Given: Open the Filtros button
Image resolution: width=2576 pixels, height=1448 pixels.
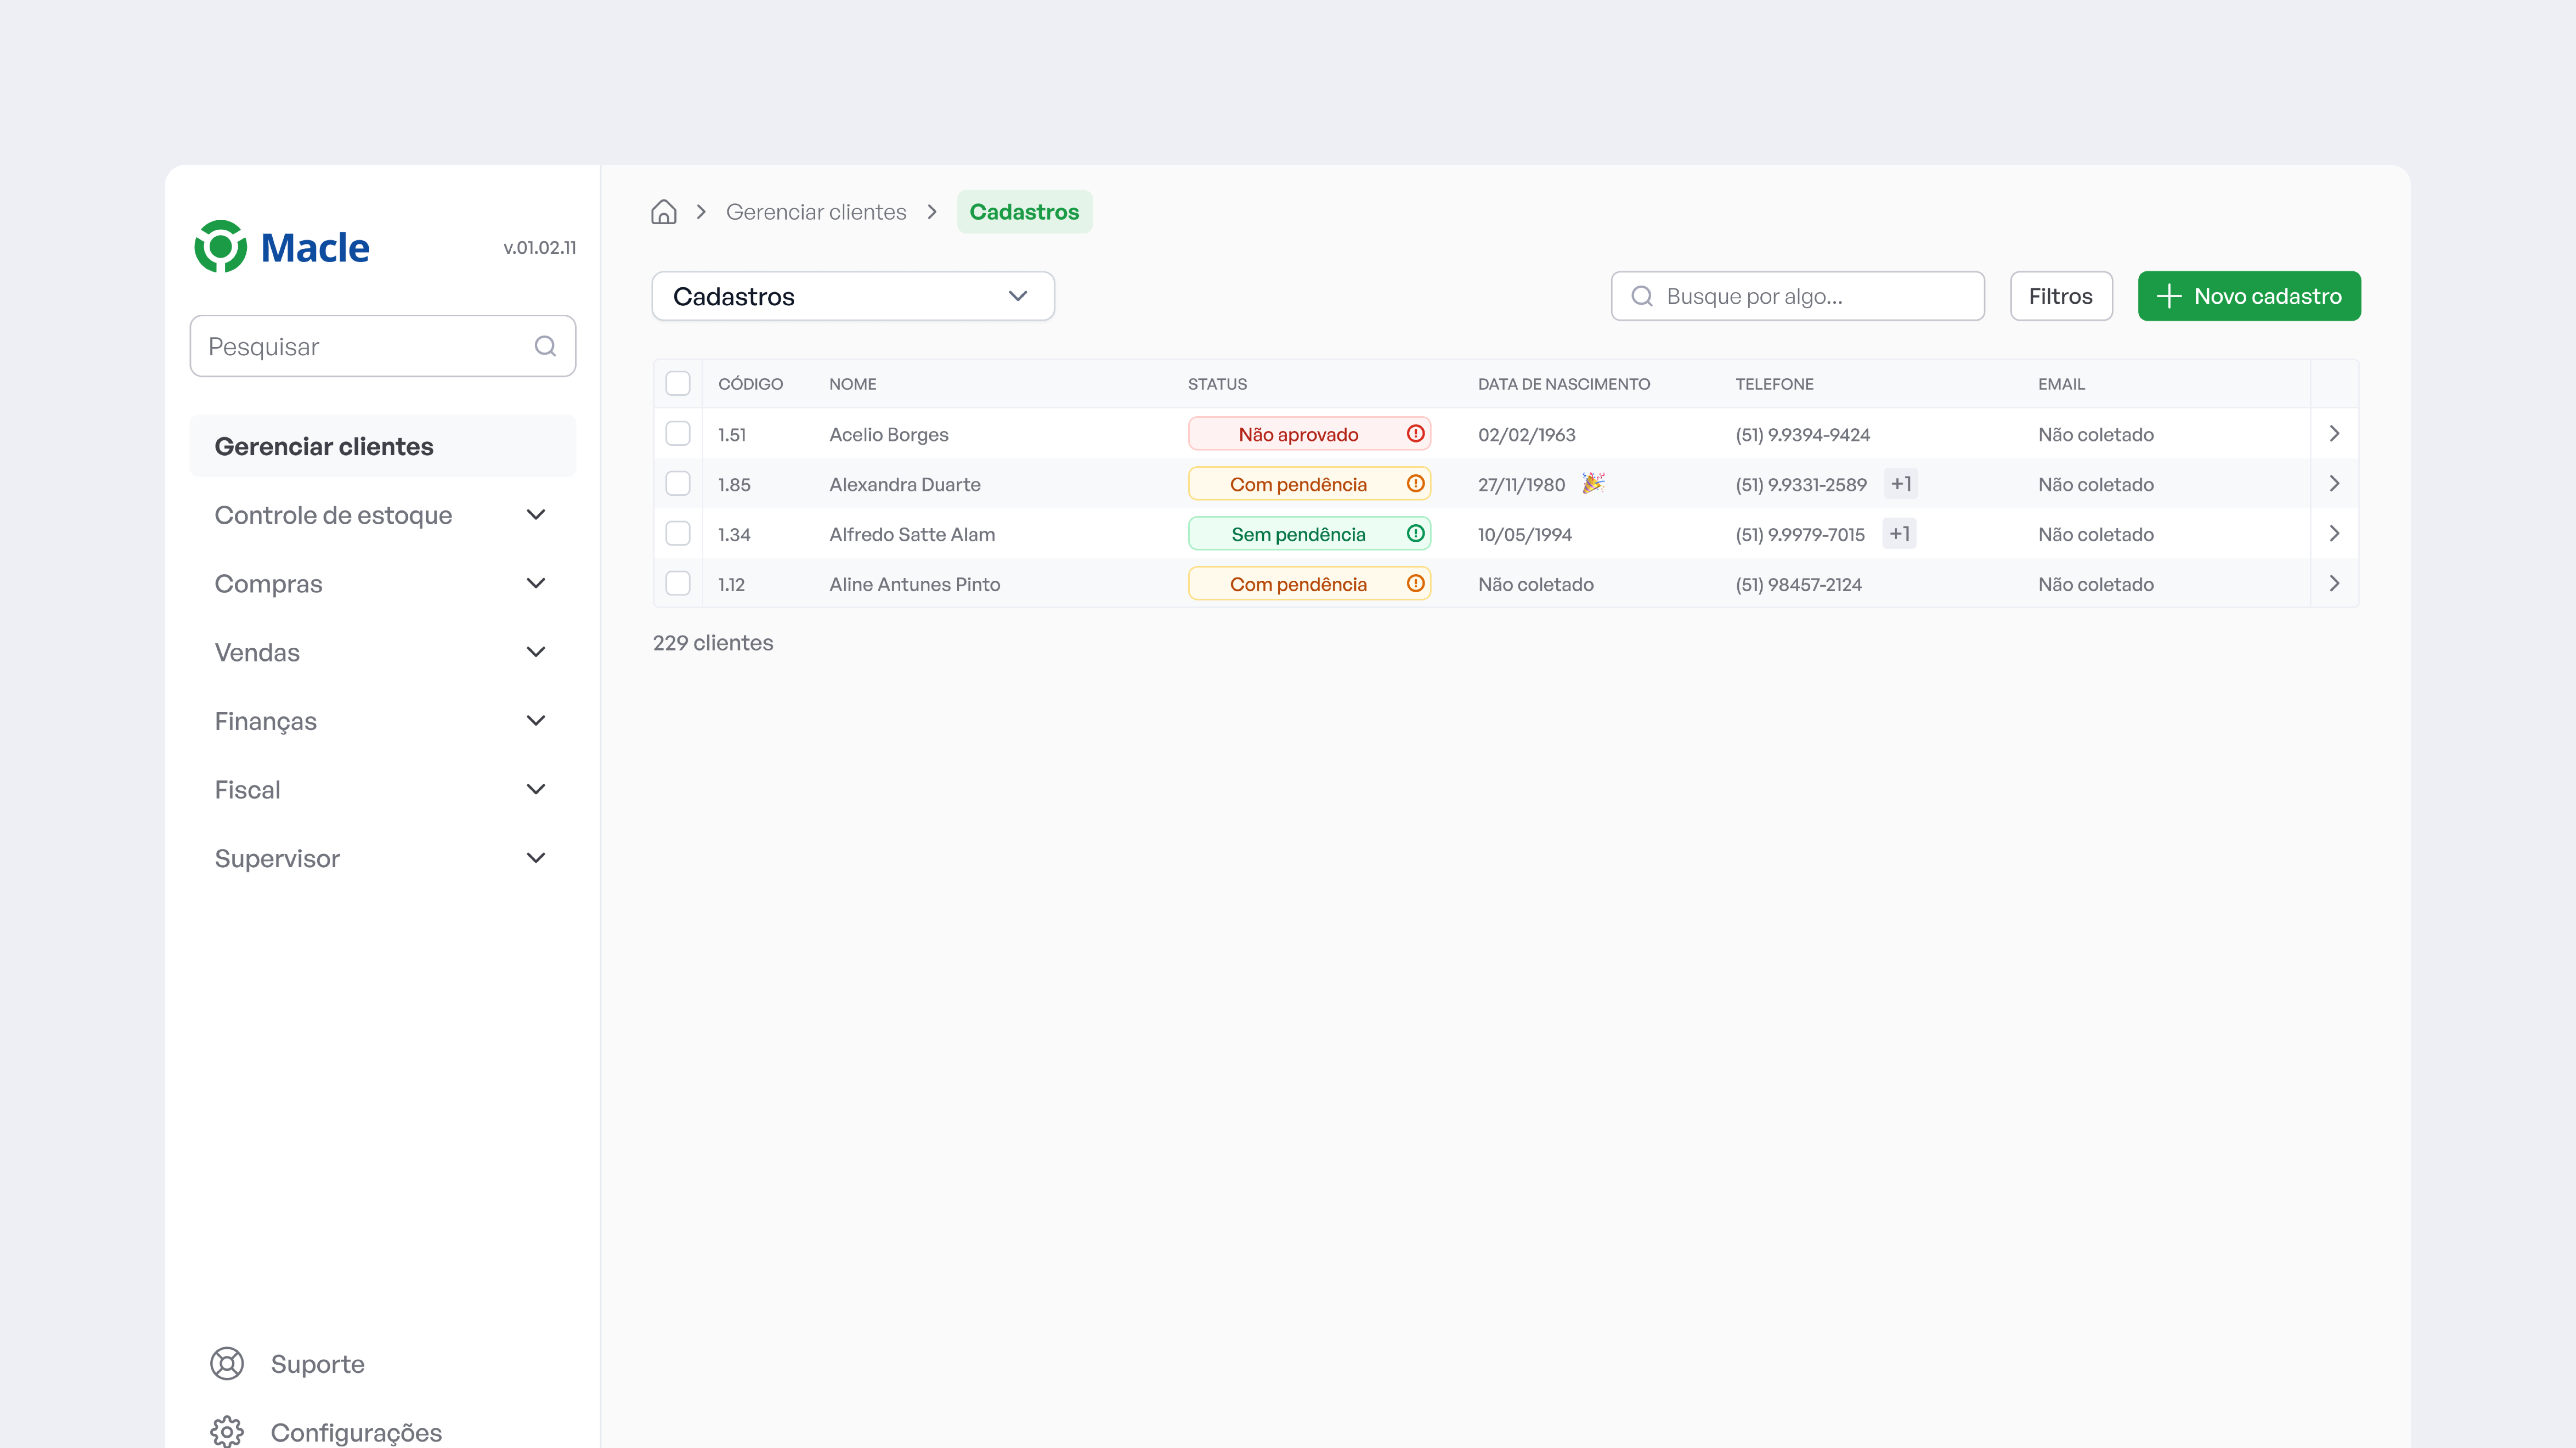Looking at the screenshot, I should pyautogui.click(x=2061, y=296).
